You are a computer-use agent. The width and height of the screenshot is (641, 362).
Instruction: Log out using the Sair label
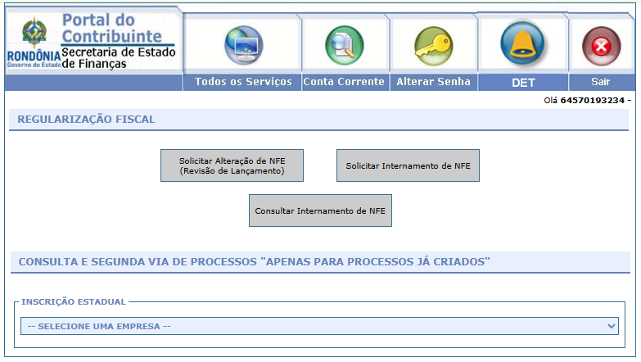pos(601,82)
